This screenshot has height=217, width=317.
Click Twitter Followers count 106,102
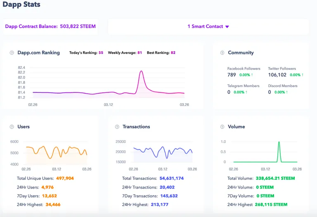[x=277, y=75]
